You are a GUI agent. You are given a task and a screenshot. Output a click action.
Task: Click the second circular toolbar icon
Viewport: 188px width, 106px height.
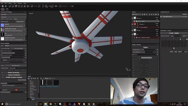point(6,6)
